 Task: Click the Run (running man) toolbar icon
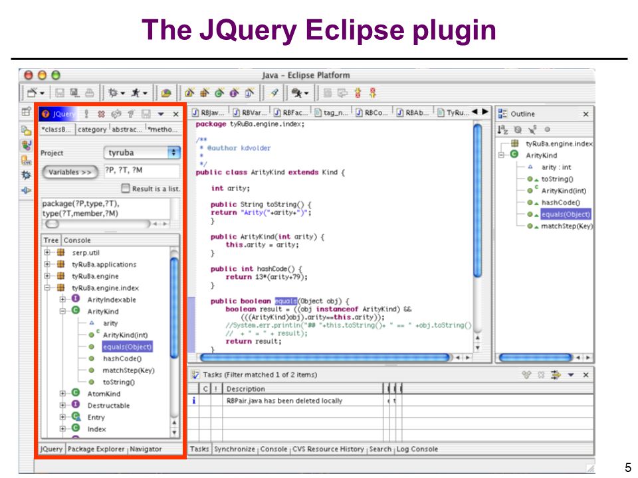point(135,93)
